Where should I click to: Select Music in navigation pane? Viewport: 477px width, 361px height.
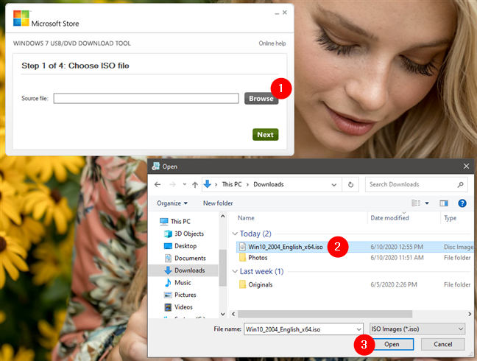pyautogui.click(x=183, y=282)
